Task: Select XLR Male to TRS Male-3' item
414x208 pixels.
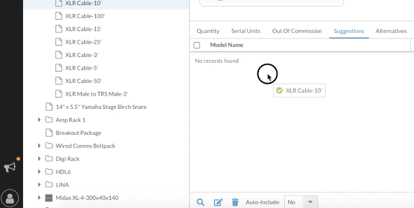Action: [x=97, y=94]
